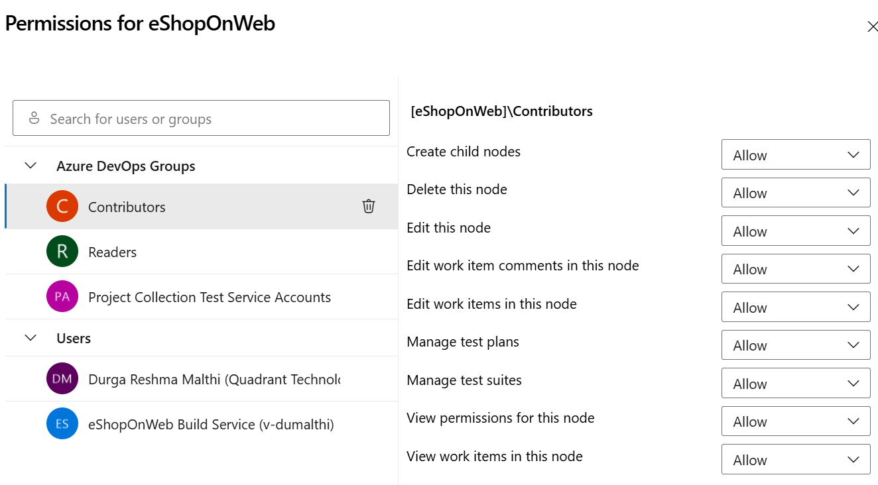Collapse the Azure DevOps Groups section

pos(30,165)
